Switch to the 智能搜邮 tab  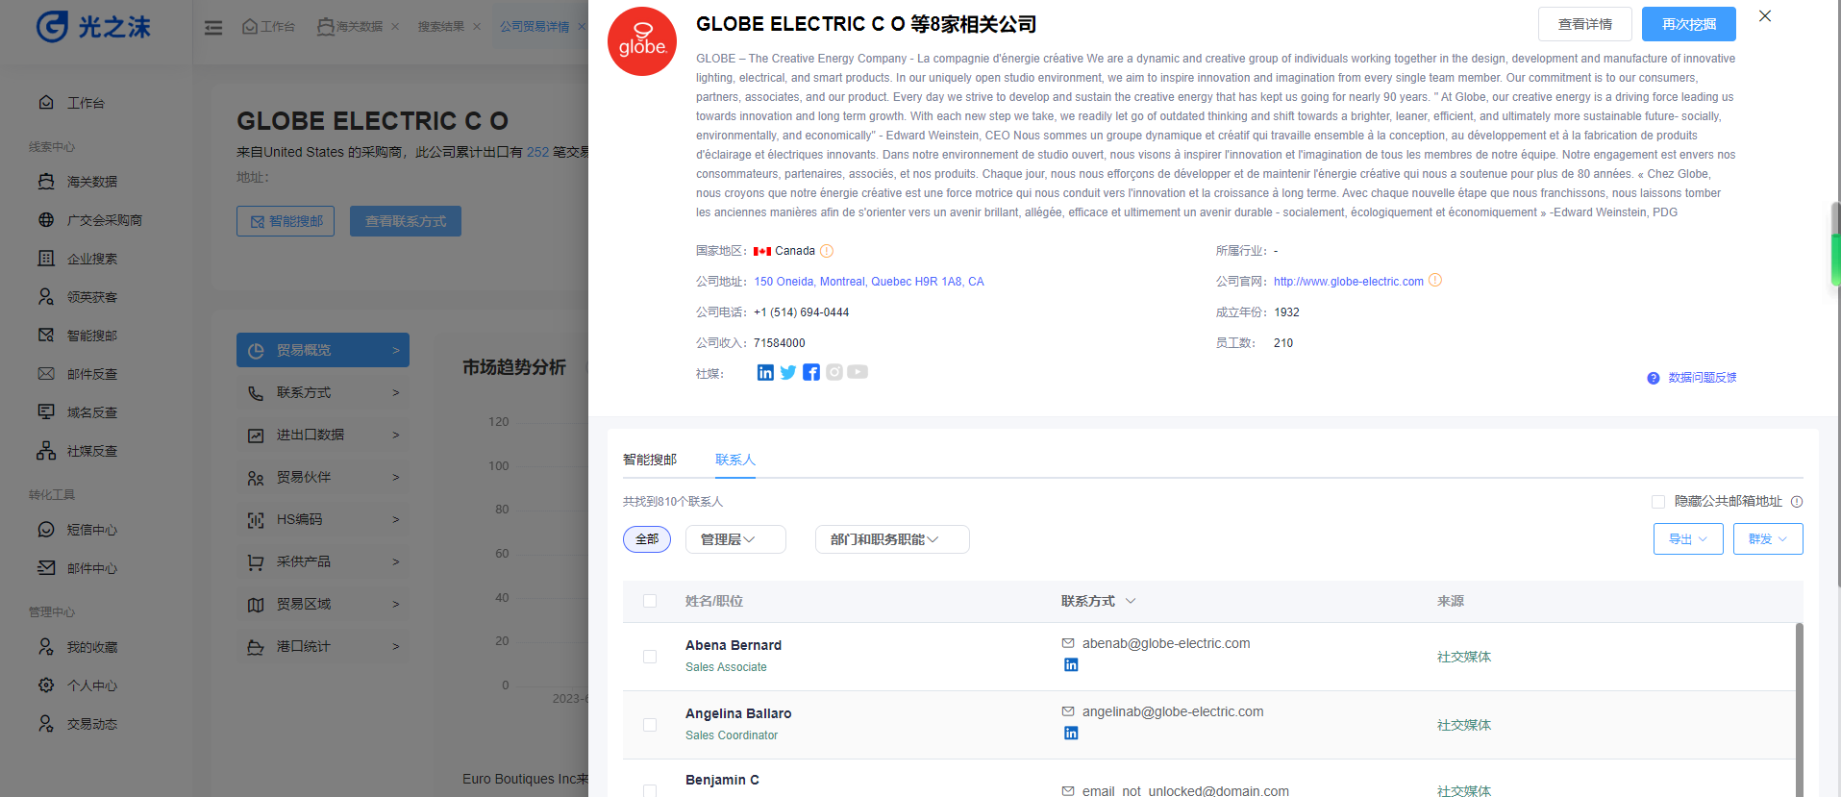pyautogui.click(x=650, y=460)
